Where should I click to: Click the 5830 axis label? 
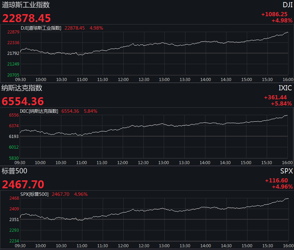pyautogui.click(x=14, y=158)
